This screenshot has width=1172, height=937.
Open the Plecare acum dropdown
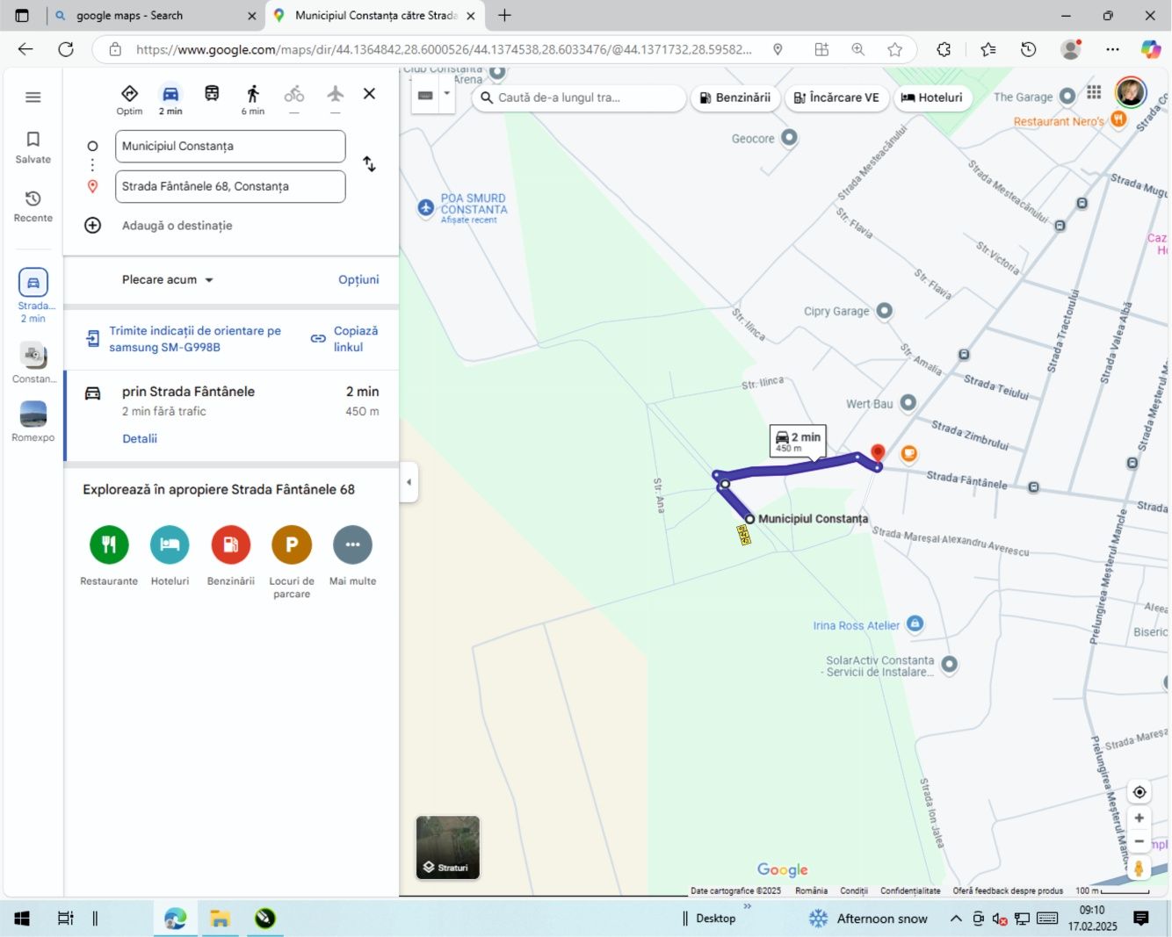coord(168,279)
